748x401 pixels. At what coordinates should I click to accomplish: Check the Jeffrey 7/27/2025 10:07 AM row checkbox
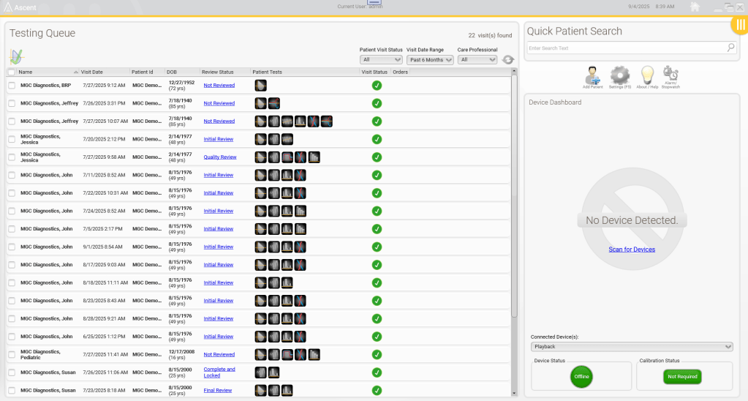click(x=12, y=121)
